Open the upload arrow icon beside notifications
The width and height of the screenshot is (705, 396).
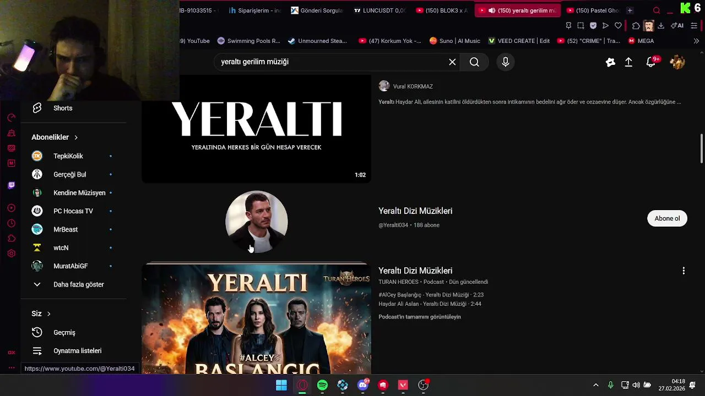(x=628, y=62)
